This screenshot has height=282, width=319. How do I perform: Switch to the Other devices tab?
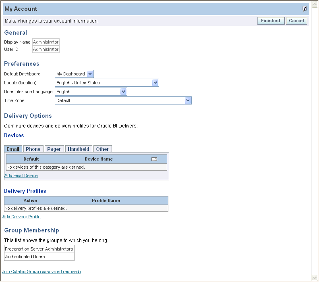point(102,149)
